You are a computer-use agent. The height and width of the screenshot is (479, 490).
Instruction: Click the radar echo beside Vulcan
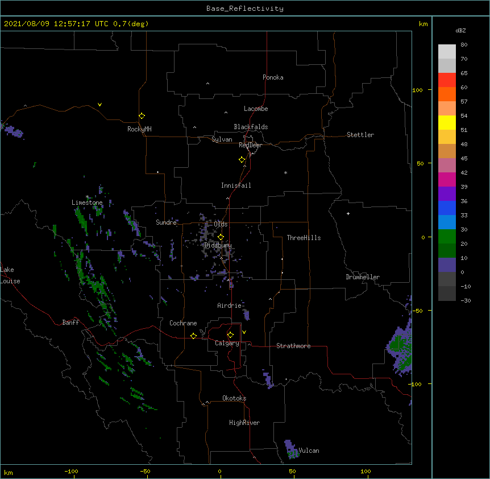pos(291,449)
